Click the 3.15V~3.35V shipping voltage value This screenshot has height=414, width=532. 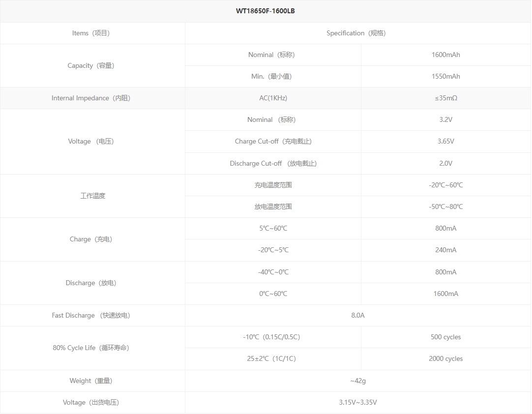pyautogui.click(x=358, y=403)
